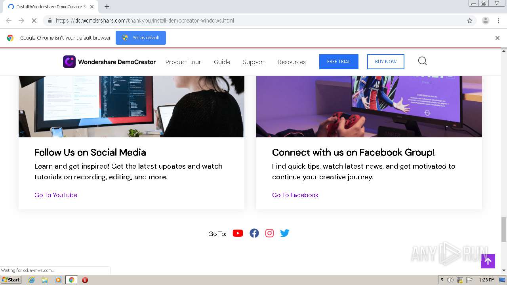Image resolution: width=507 pixels, height=285 pixels.
Task: Open the media player taskbar icon
Action: pos(58,280)
